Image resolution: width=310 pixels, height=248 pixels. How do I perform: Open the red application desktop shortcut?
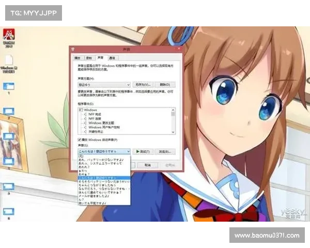tap(9, 35)
